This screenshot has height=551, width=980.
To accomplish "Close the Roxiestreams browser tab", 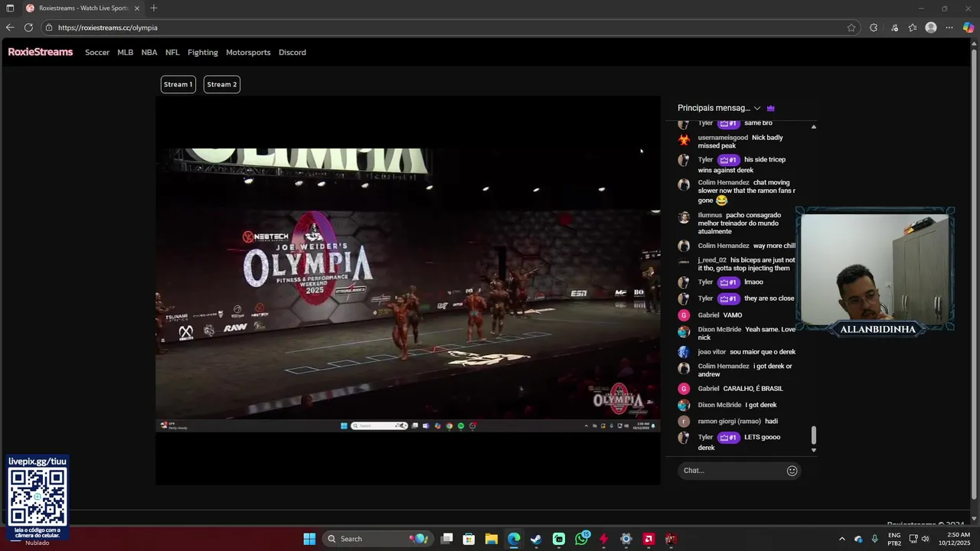I will [x=137, y=8].
